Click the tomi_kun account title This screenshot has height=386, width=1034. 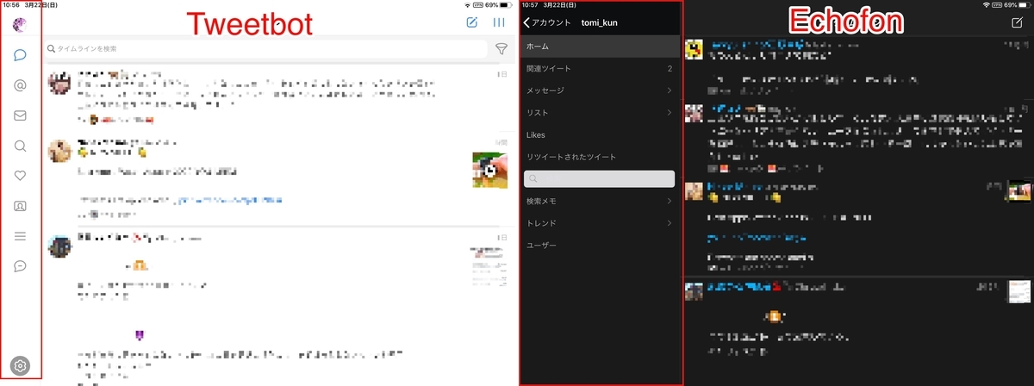[600, 22]
